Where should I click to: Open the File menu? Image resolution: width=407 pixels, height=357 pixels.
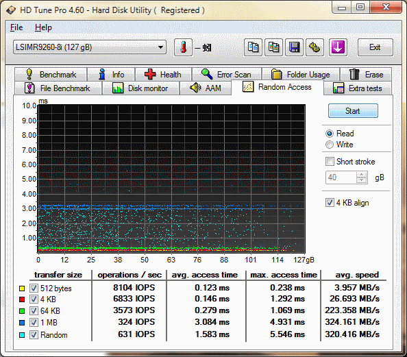pos(16,27)
